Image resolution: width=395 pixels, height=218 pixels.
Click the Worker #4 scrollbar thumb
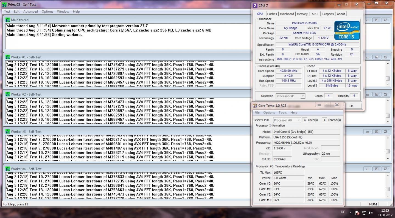coord(388,189)
